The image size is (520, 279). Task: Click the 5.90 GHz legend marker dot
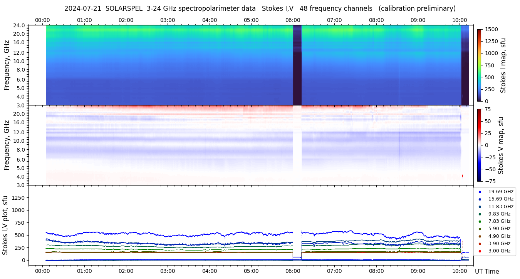[480, 229]
